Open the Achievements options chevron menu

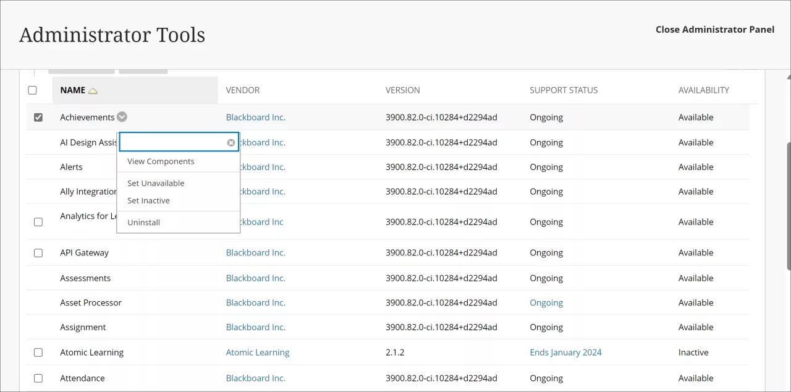tap(121, 117)
